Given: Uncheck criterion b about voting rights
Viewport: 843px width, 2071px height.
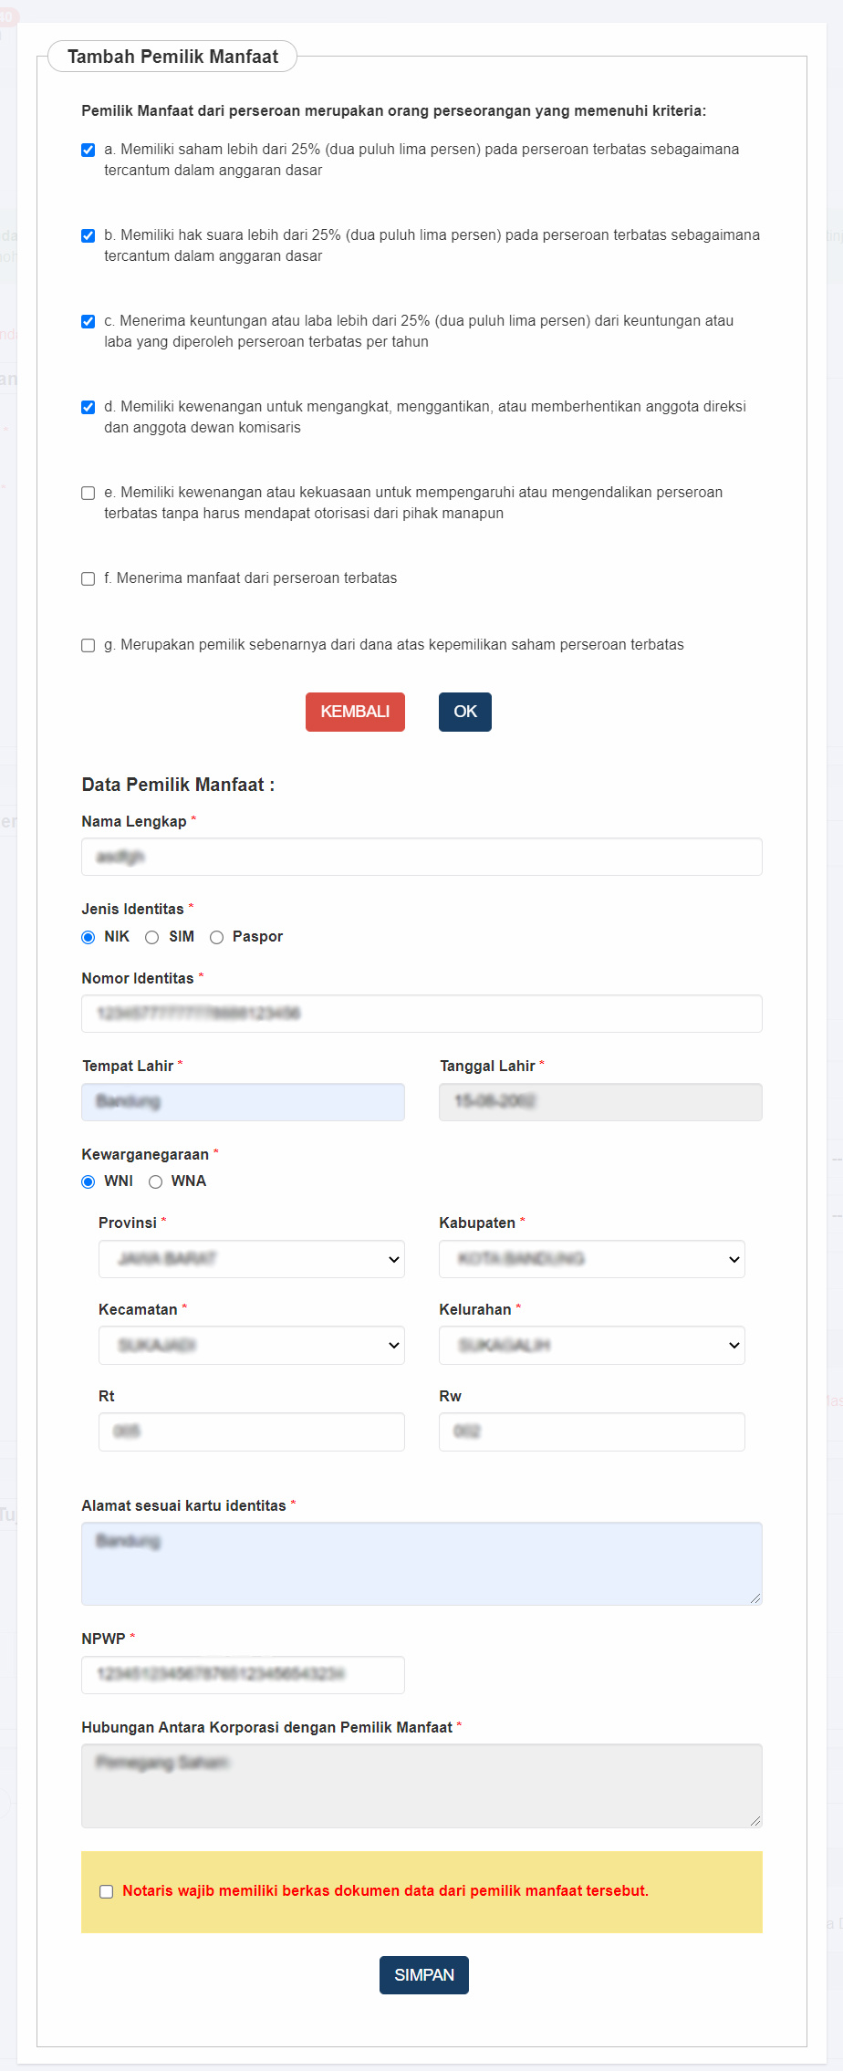Looking at the screenshot, I should 88,236.
